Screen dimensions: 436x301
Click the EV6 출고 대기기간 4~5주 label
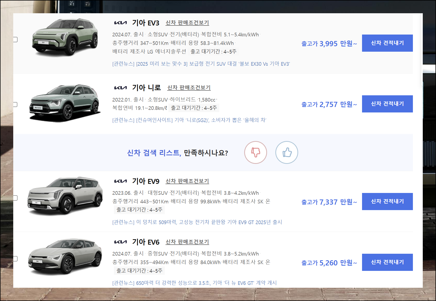click(139, 271)
